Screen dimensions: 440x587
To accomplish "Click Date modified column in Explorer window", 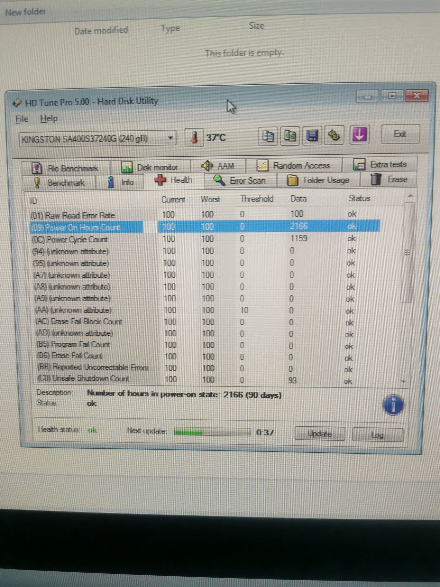I will click(x=101, y=31).
